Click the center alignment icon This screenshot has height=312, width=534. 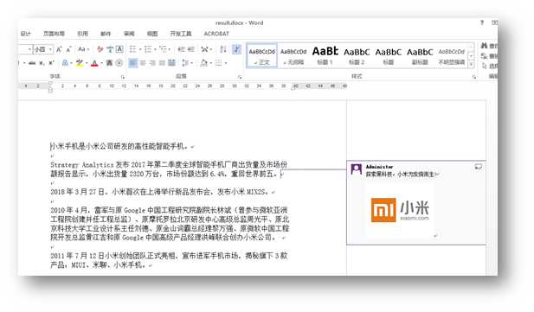pos(143,63)
